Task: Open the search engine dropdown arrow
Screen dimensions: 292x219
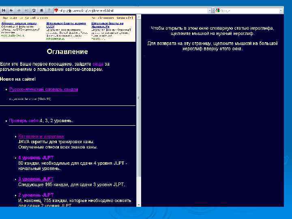Action: coord(281,11)
